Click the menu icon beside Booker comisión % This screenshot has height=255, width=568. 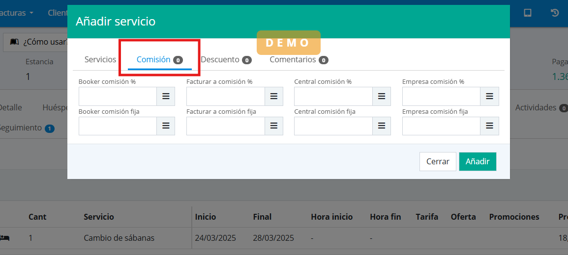(x=166, y=97)
